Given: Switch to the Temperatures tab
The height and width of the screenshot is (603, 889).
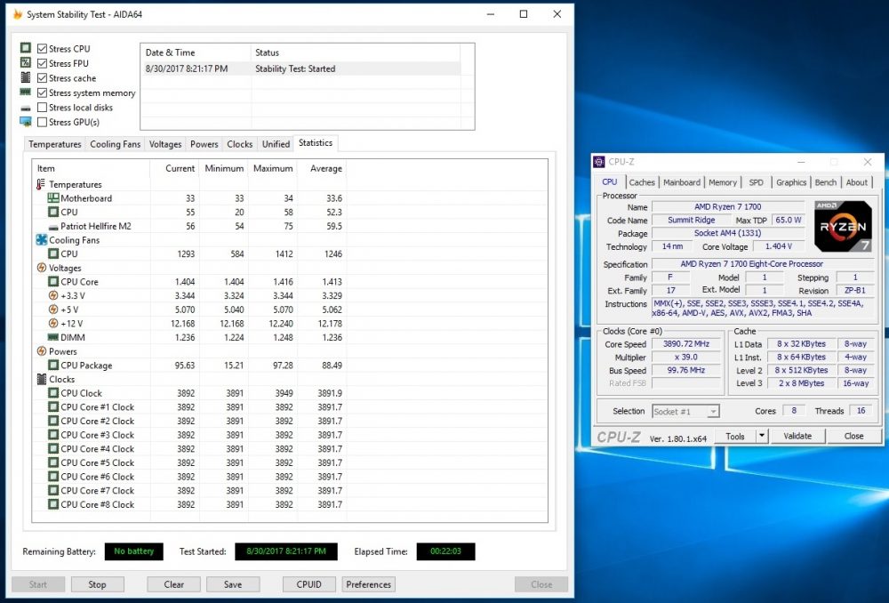Looking at the screenshot, I should 55,144.
